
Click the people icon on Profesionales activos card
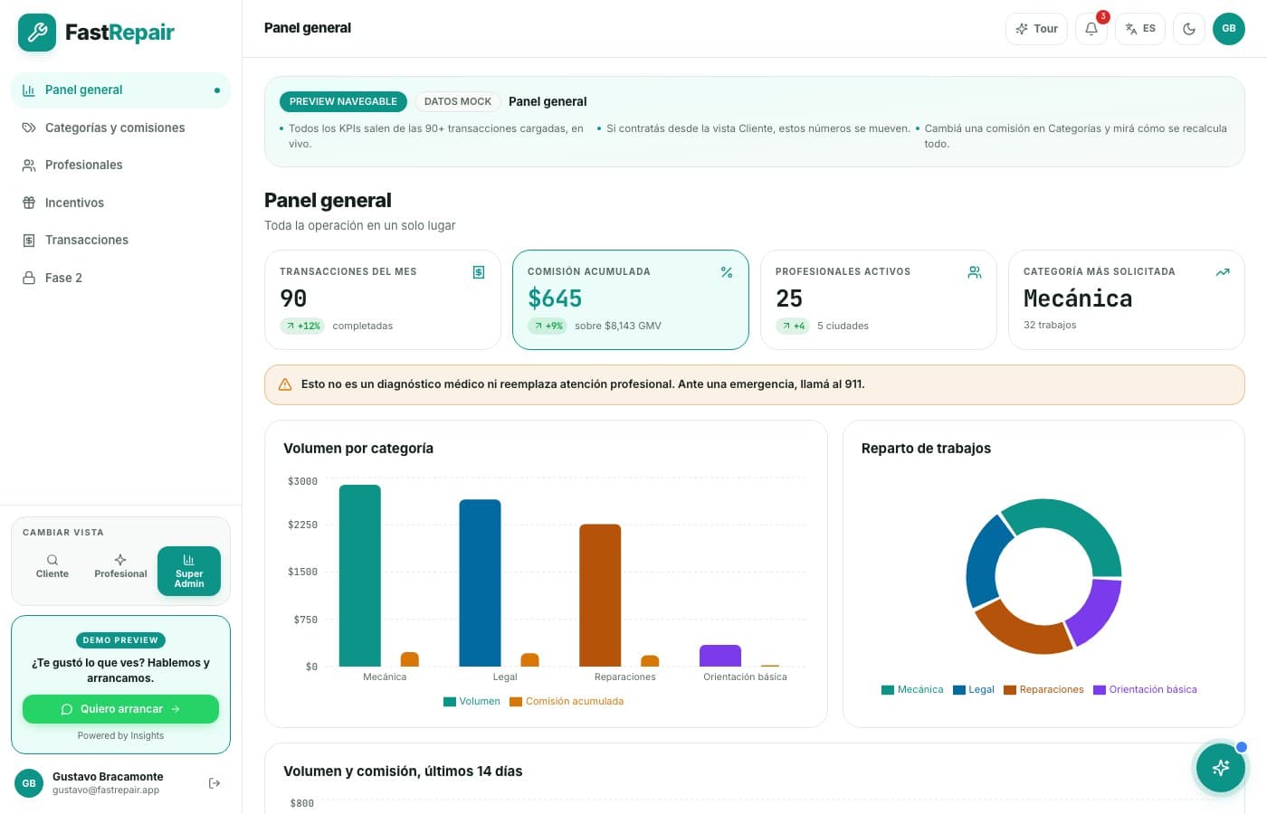[975, 272]
